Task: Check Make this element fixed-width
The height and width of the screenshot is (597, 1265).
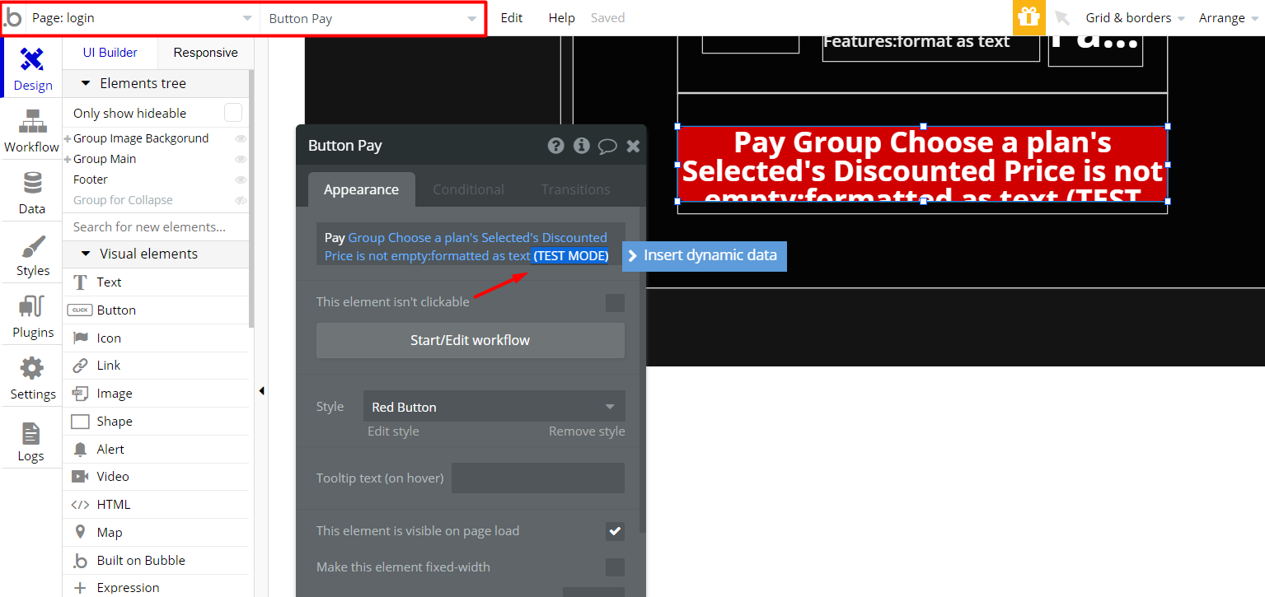Action: (615, 567)
